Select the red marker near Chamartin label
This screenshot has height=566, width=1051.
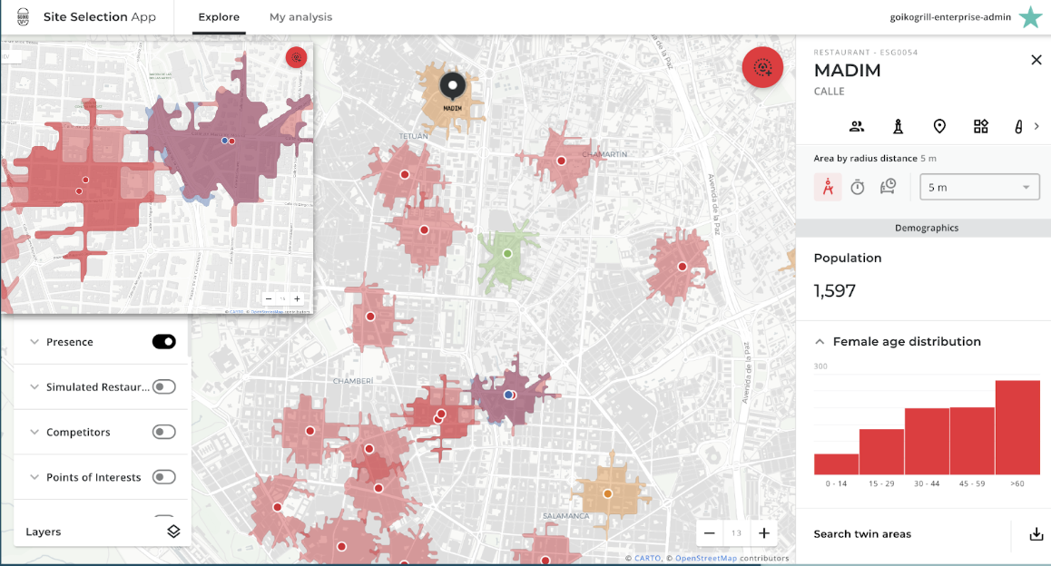[x=561, y=161]
